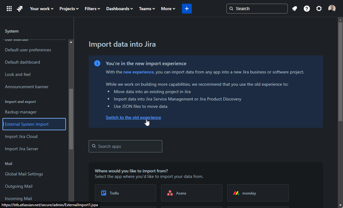This screenshot has height=208, width=343.
Task: Open the settings gear icon
Action: (x=319, y=8)
